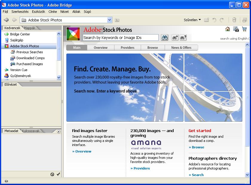Switch to the Kedvencek panel tab
Screen dimensions: 251x185
[12, 28]
